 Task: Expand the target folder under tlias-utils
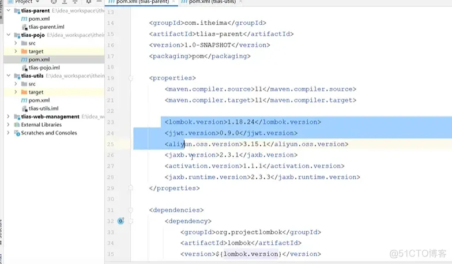(16, 92)
